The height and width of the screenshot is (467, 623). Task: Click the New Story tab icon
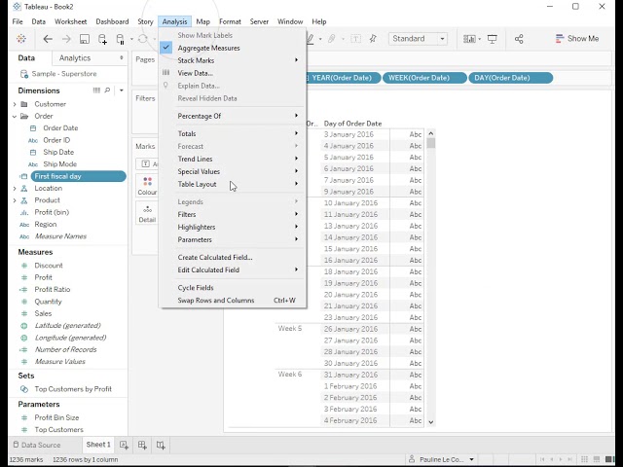coord(161,446)
